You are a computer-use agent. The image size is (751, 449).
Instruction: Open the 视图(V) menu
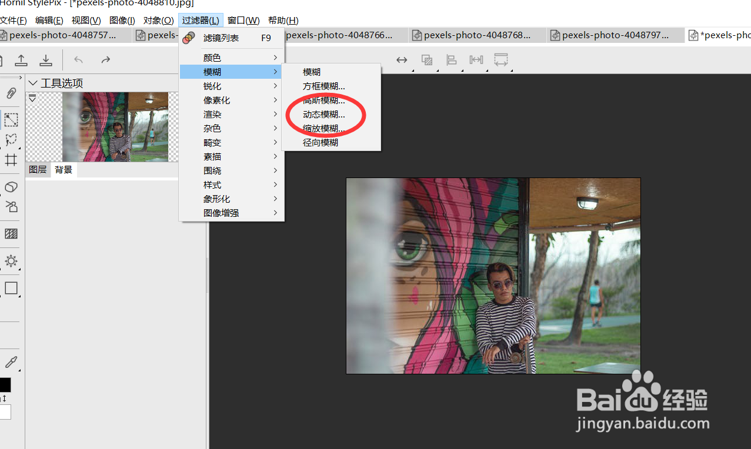(86, 20)
